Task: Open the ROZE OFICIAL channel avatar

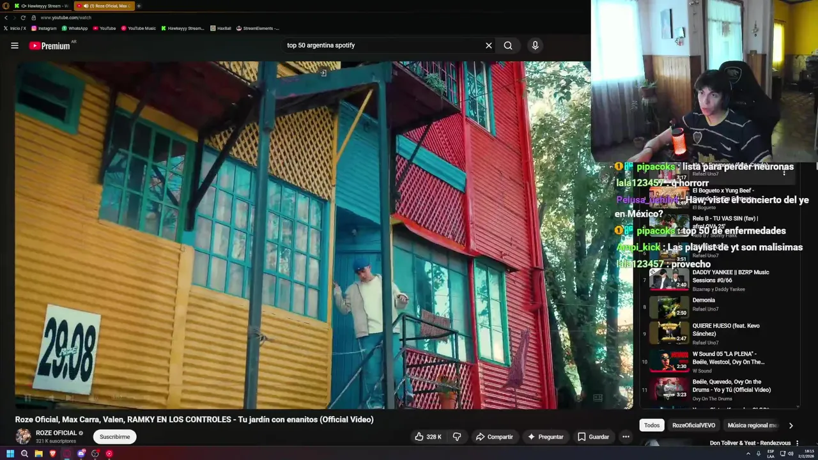Action: [x=23, y=436]
